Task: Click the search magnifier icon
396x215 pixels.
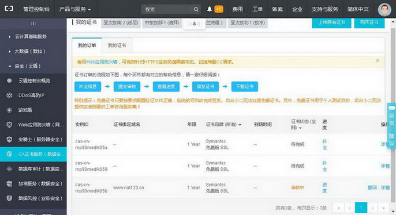Action: click(196, 9)
